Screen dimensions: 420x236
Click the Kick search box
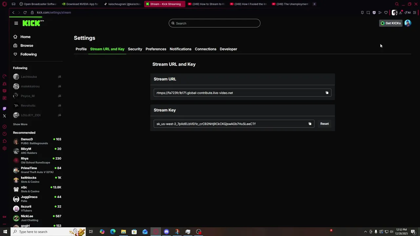[x=215, y=23]
